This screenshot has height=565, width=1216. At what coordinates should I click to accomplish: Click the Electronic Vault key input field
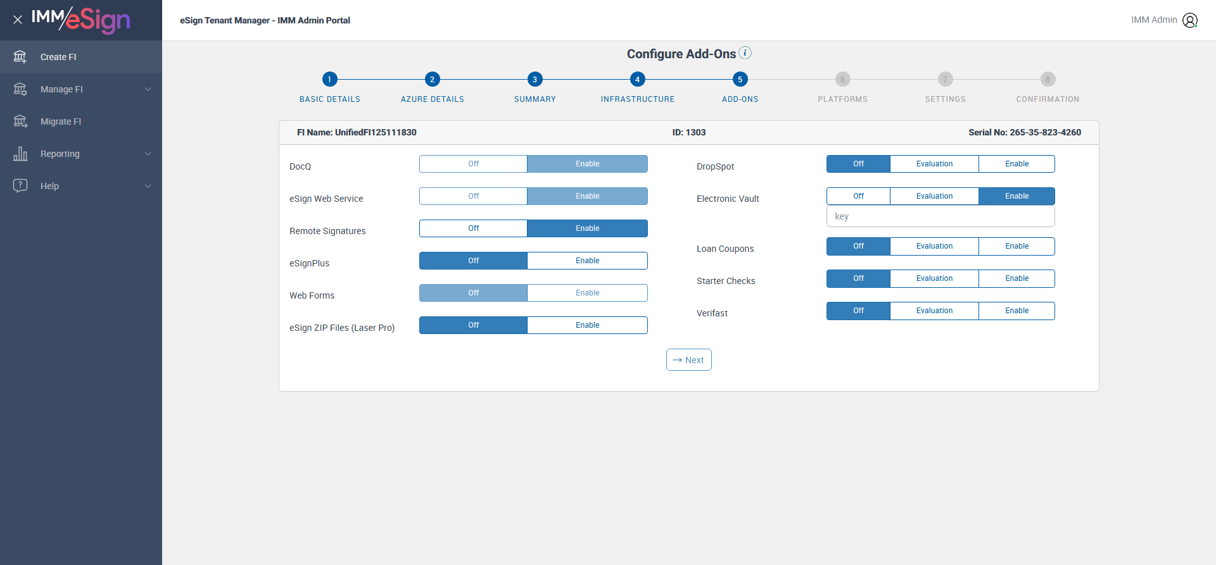pyautogui.click(x=940, y=216)
